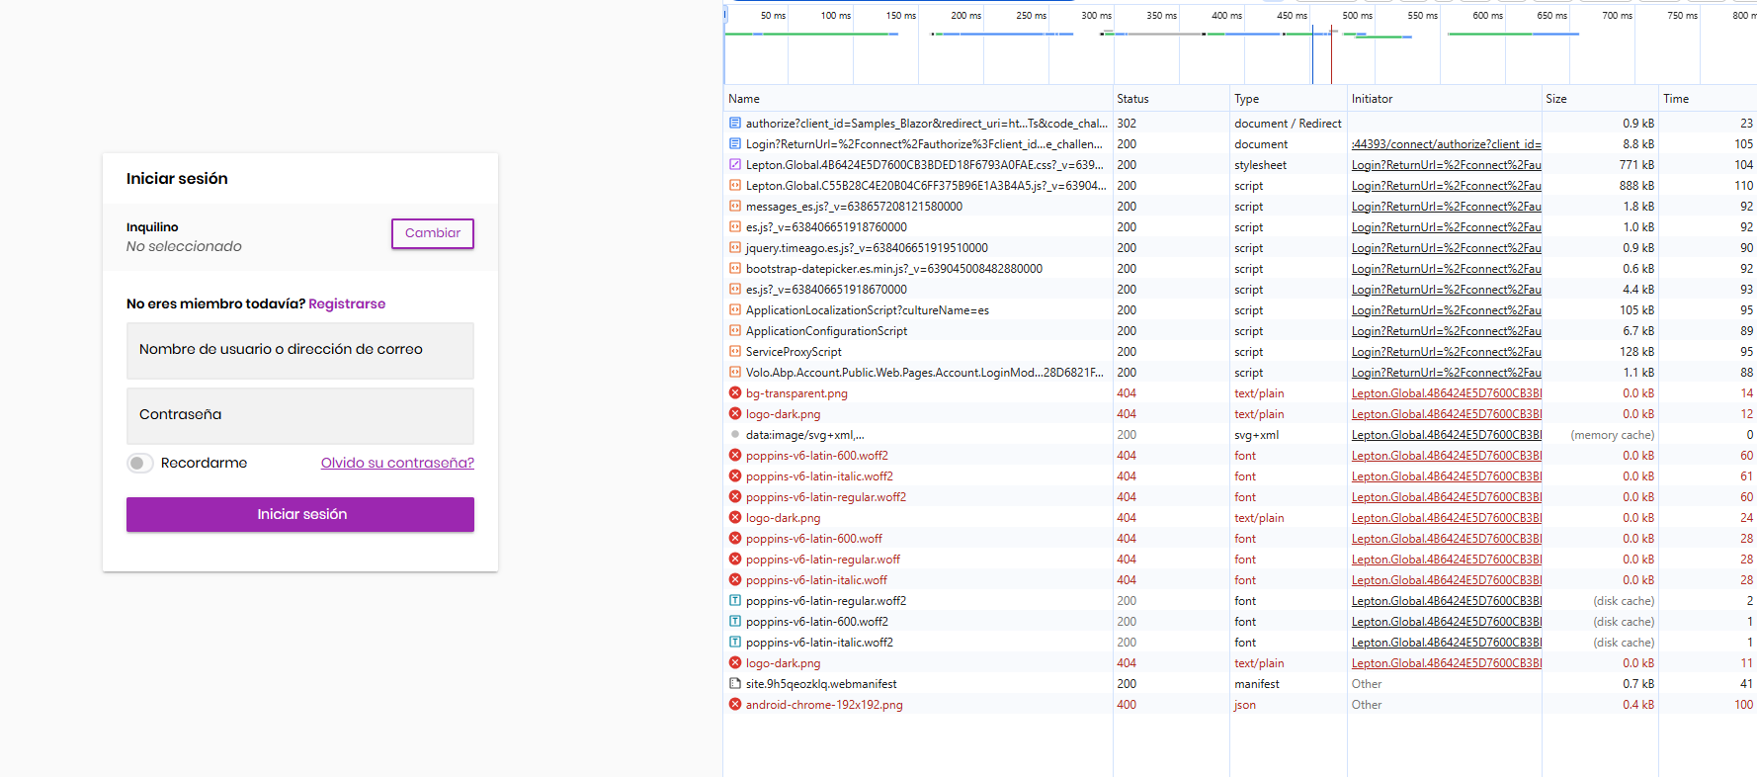Click the Type column header
This screenshot has width=1757, height=777.
click(x=1246, y=99)
